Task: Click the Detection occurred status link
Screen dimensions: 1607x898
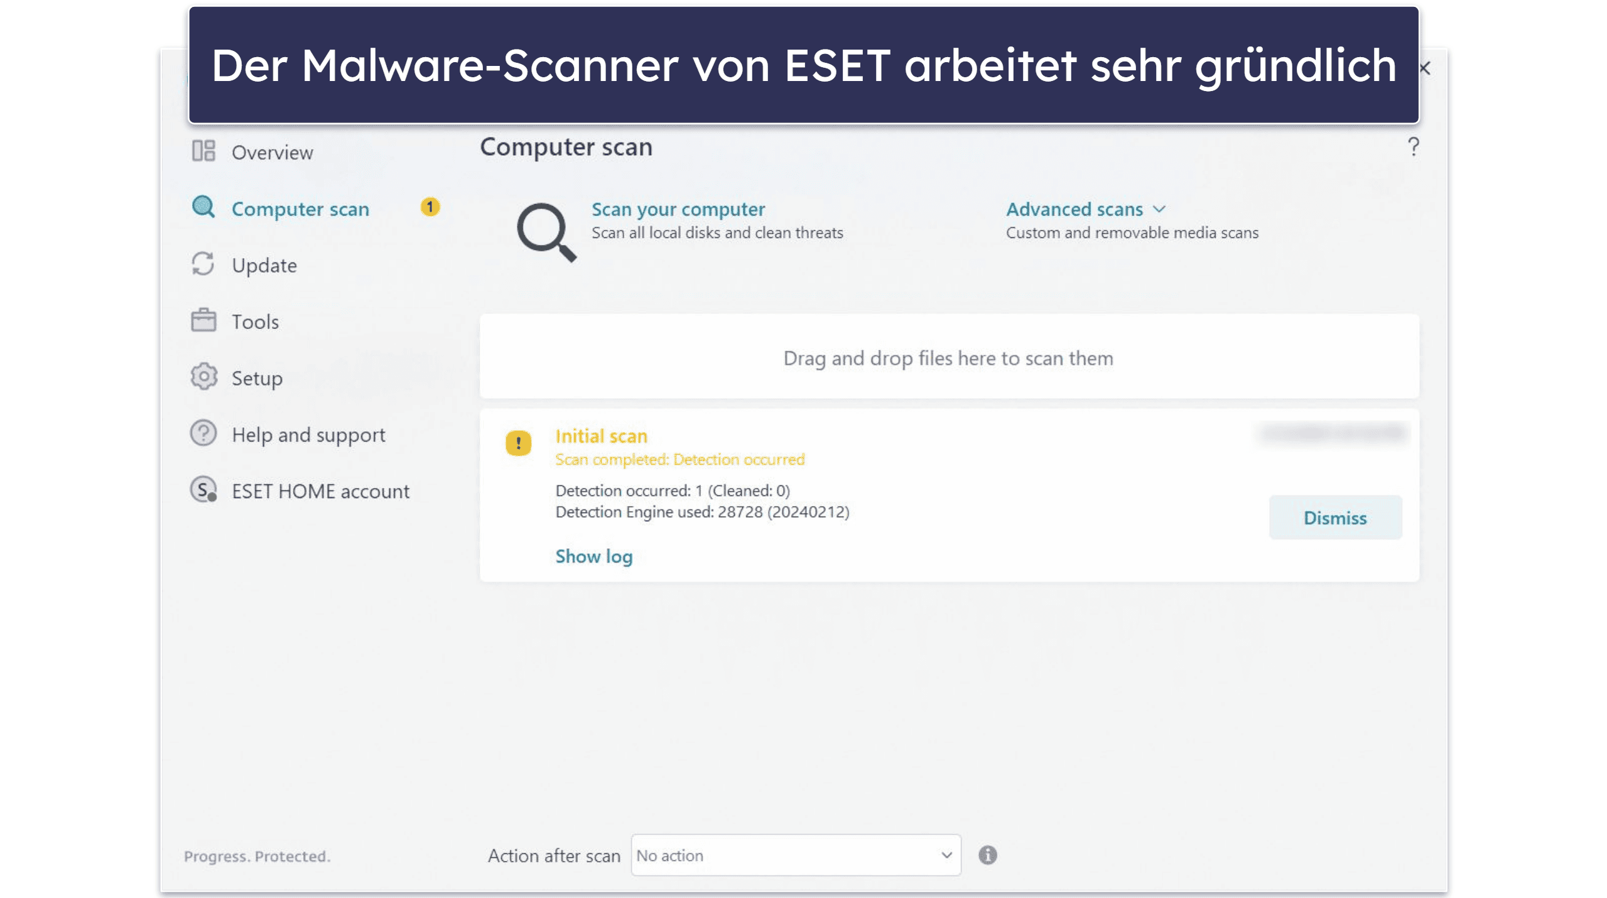Action: coord(679,459)
